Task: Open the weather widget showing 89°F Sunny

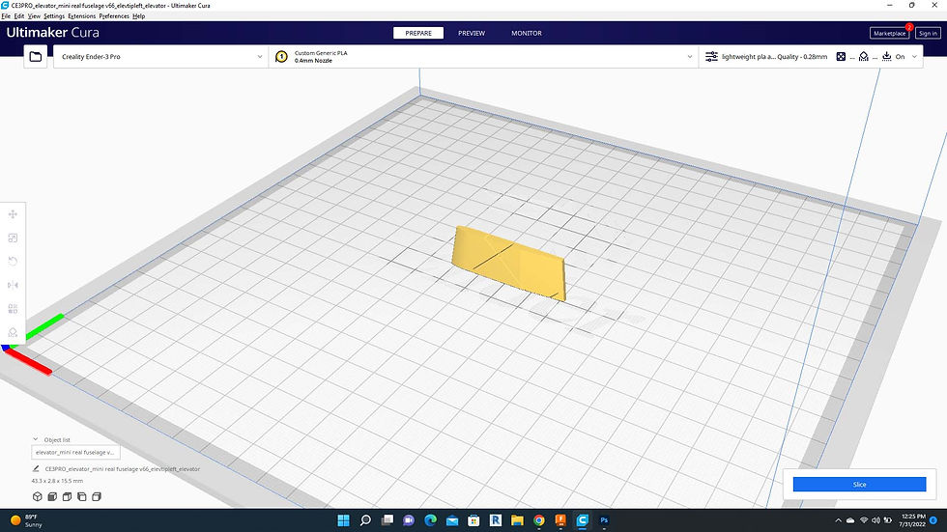Action: (x=27, y=520)
